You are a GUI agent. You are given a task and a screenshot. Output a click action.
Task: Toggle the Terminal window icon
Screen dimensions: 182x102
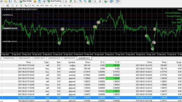11,1
